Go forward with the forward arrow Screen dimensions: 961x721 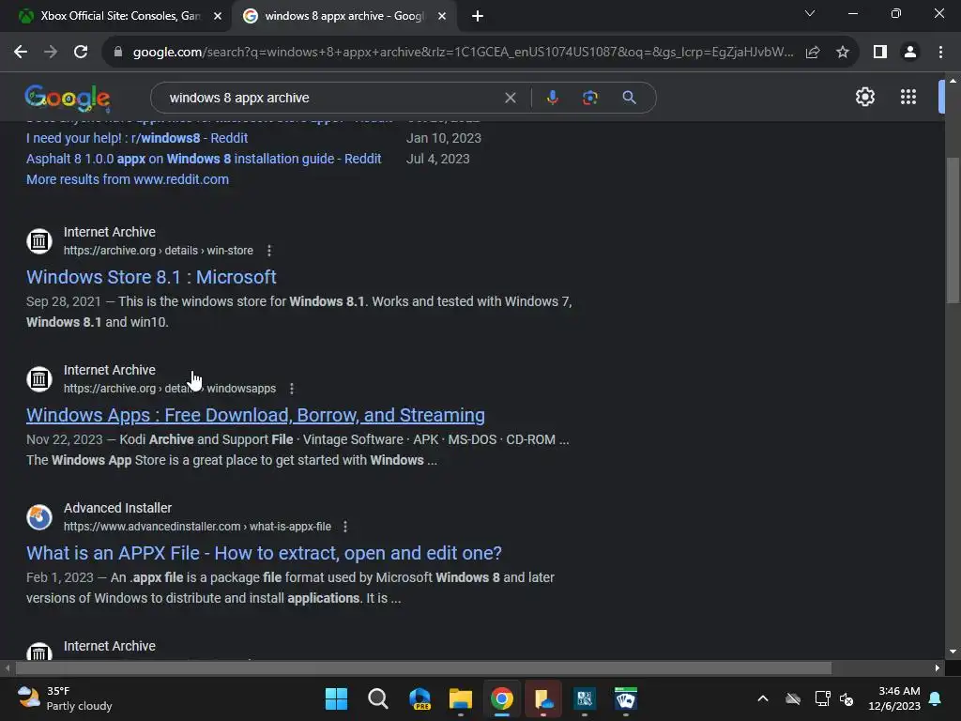click(51, 53)
